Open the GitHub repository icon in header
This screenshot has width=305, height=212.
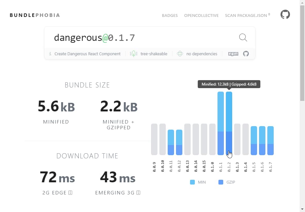285,15
